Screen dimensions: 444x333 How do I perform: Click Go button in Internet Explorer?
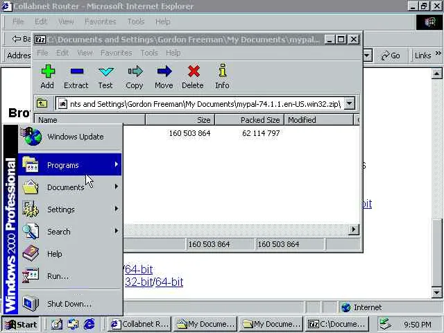coord(391,55)
